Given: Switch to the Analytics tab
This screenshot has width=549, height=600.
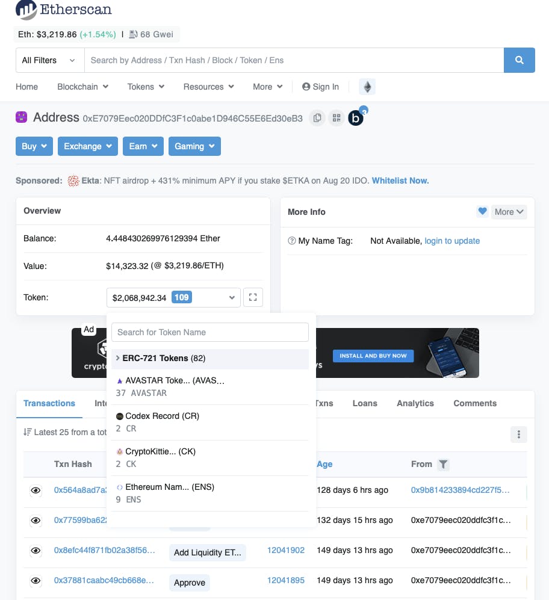Looking at the screenshot, I should click(415, 403).
